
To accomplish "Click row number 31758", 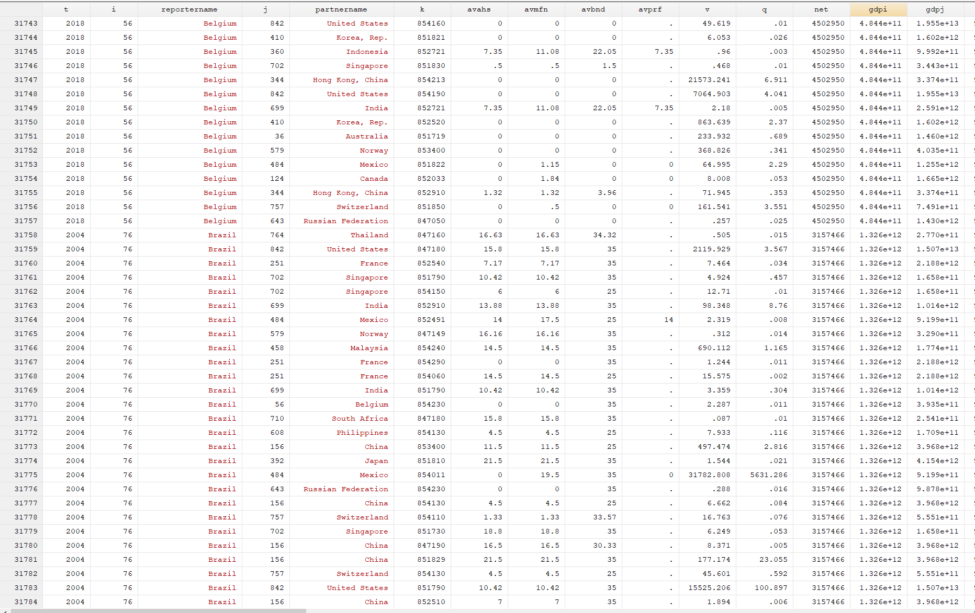I will tap(26, 235).
